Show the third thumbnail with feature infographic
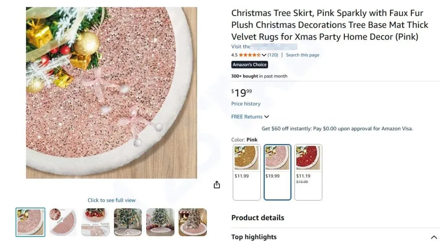 [95, 222]
